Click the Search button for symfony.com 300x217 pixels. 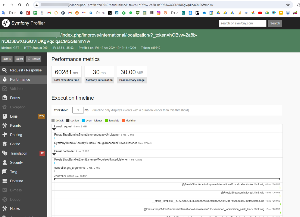click(275, 23)
